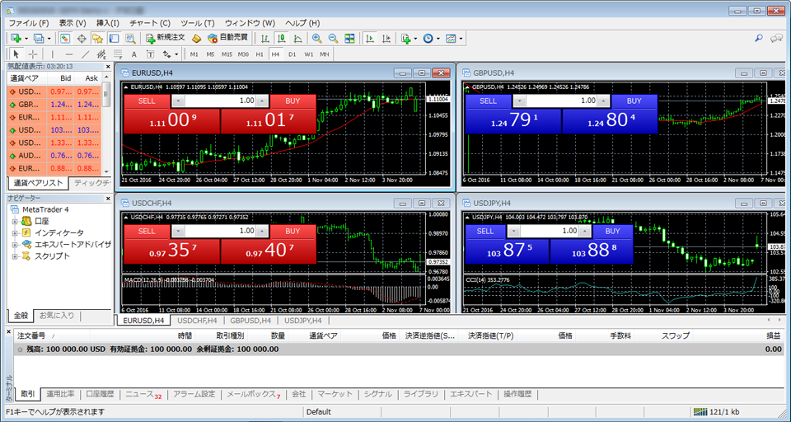791x422 pixels.
Task: Select the text A tool
Action: point(133,54)
